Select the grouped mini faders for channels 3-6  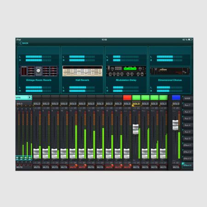click(23, 158)
